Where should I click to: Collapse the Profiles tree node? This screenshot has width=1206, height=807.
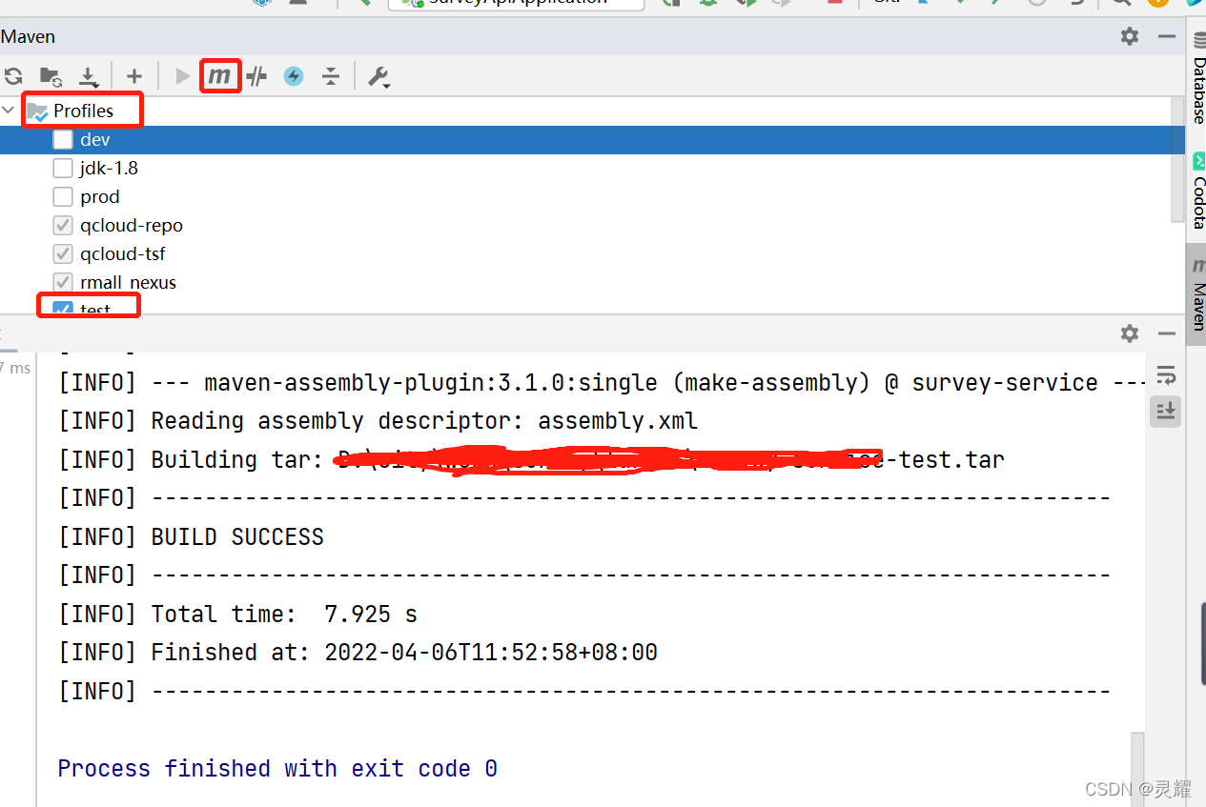[8, 110]
